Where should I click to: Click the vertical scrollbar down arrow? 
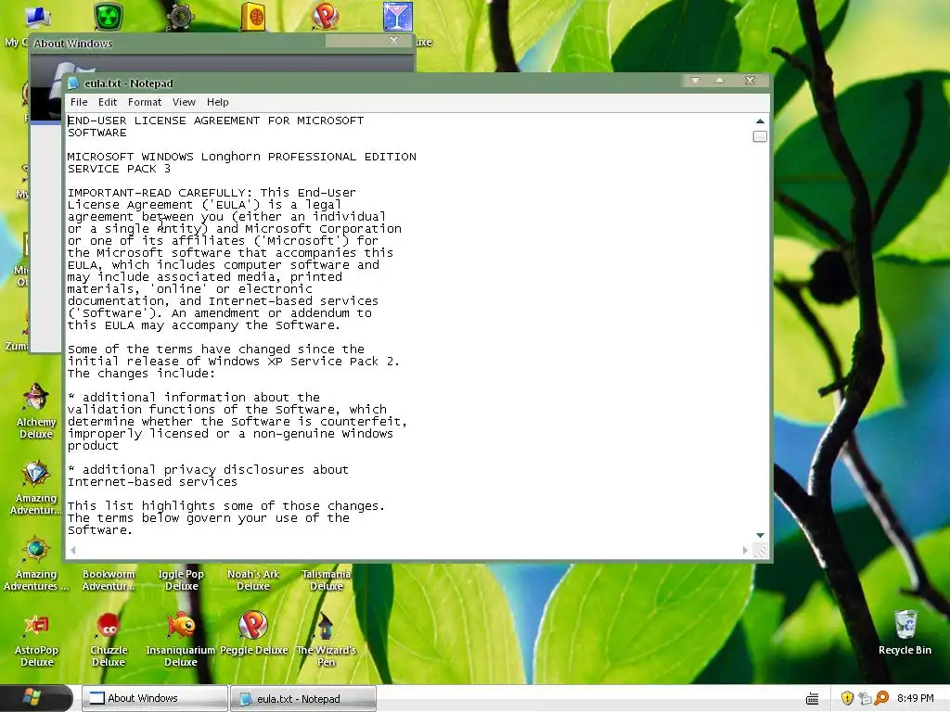coord(760,535)
